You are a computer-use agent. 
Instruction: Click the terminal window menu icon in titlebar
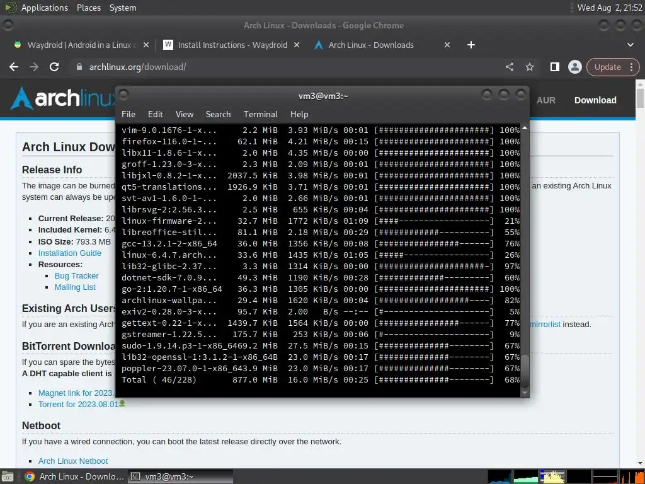[x=124, y=95]
